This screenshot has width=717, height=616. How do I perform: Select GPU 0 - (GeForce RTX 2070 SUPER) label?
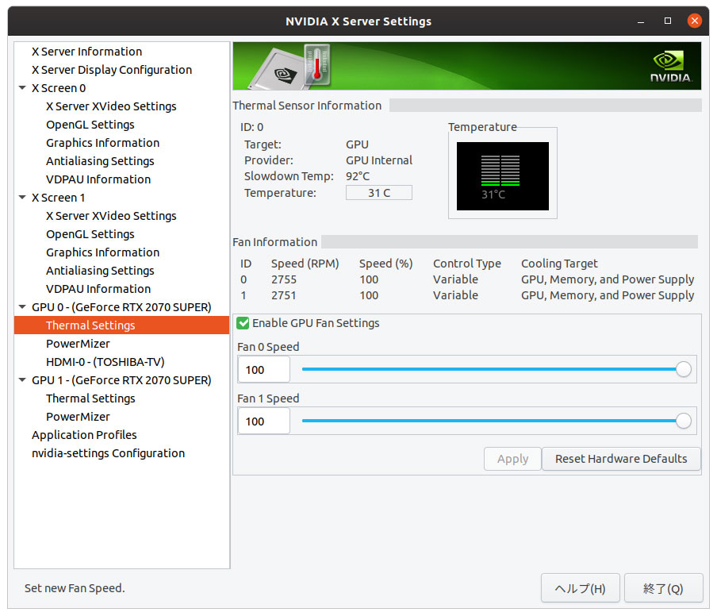121,307
